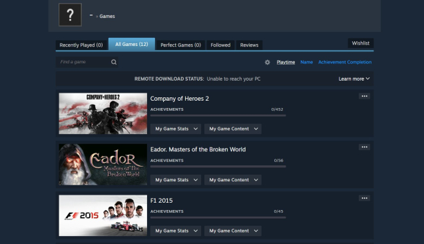Screen dimensions: 424x244
Task: Click the Games breadcrumb link
Action: (x=107, y=16)
